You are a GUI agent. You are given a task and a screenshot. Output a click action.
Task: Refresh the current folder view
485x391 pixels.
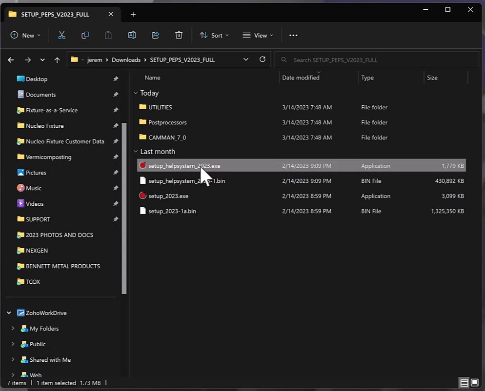[x=263, y=59]
